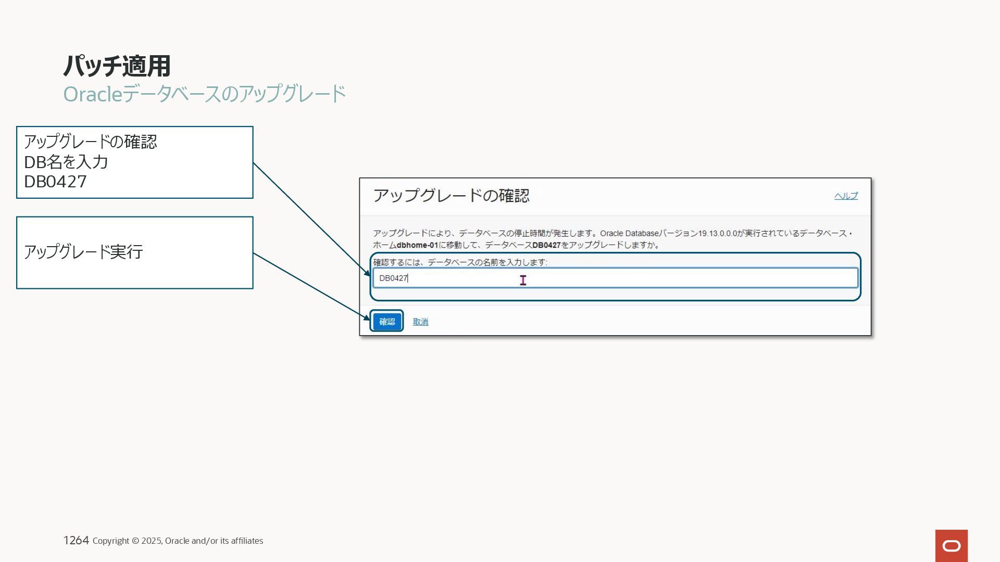Click the アップグレードの確認 line in the callout box
Viewport: 1000px width, 562px height.
click(90, 142)
